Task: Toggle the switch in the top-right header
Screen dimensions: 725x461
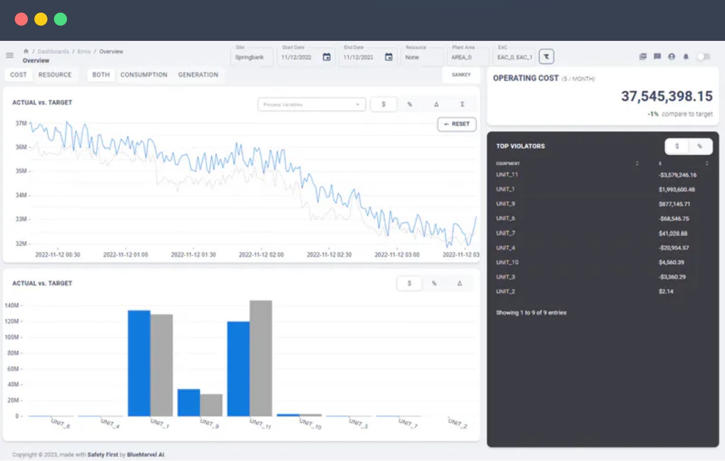Action: pos(703,57)
